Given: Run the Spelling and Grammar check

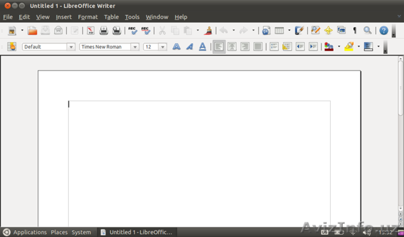Looking at the screenshot, I should click(x=132, y=31).
